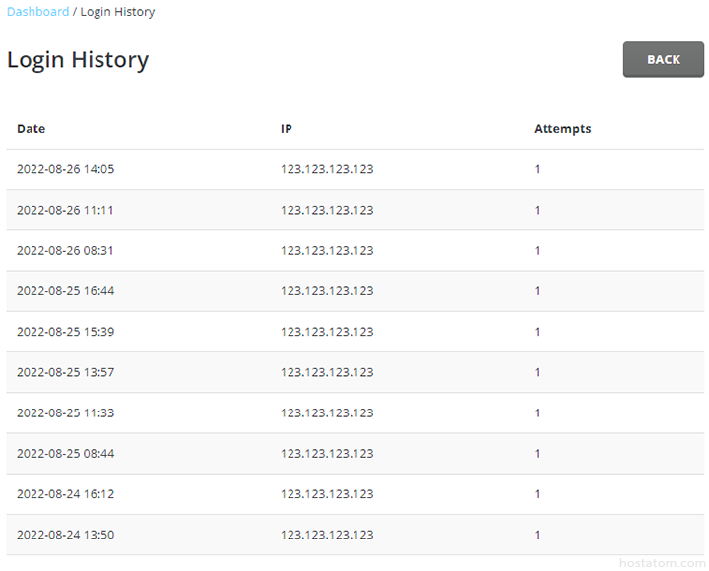This screenshot has height=571, width=709.
Task: Click the IP address in the 16:12 row
Action: pyautogui.click(x=327, y=494)
